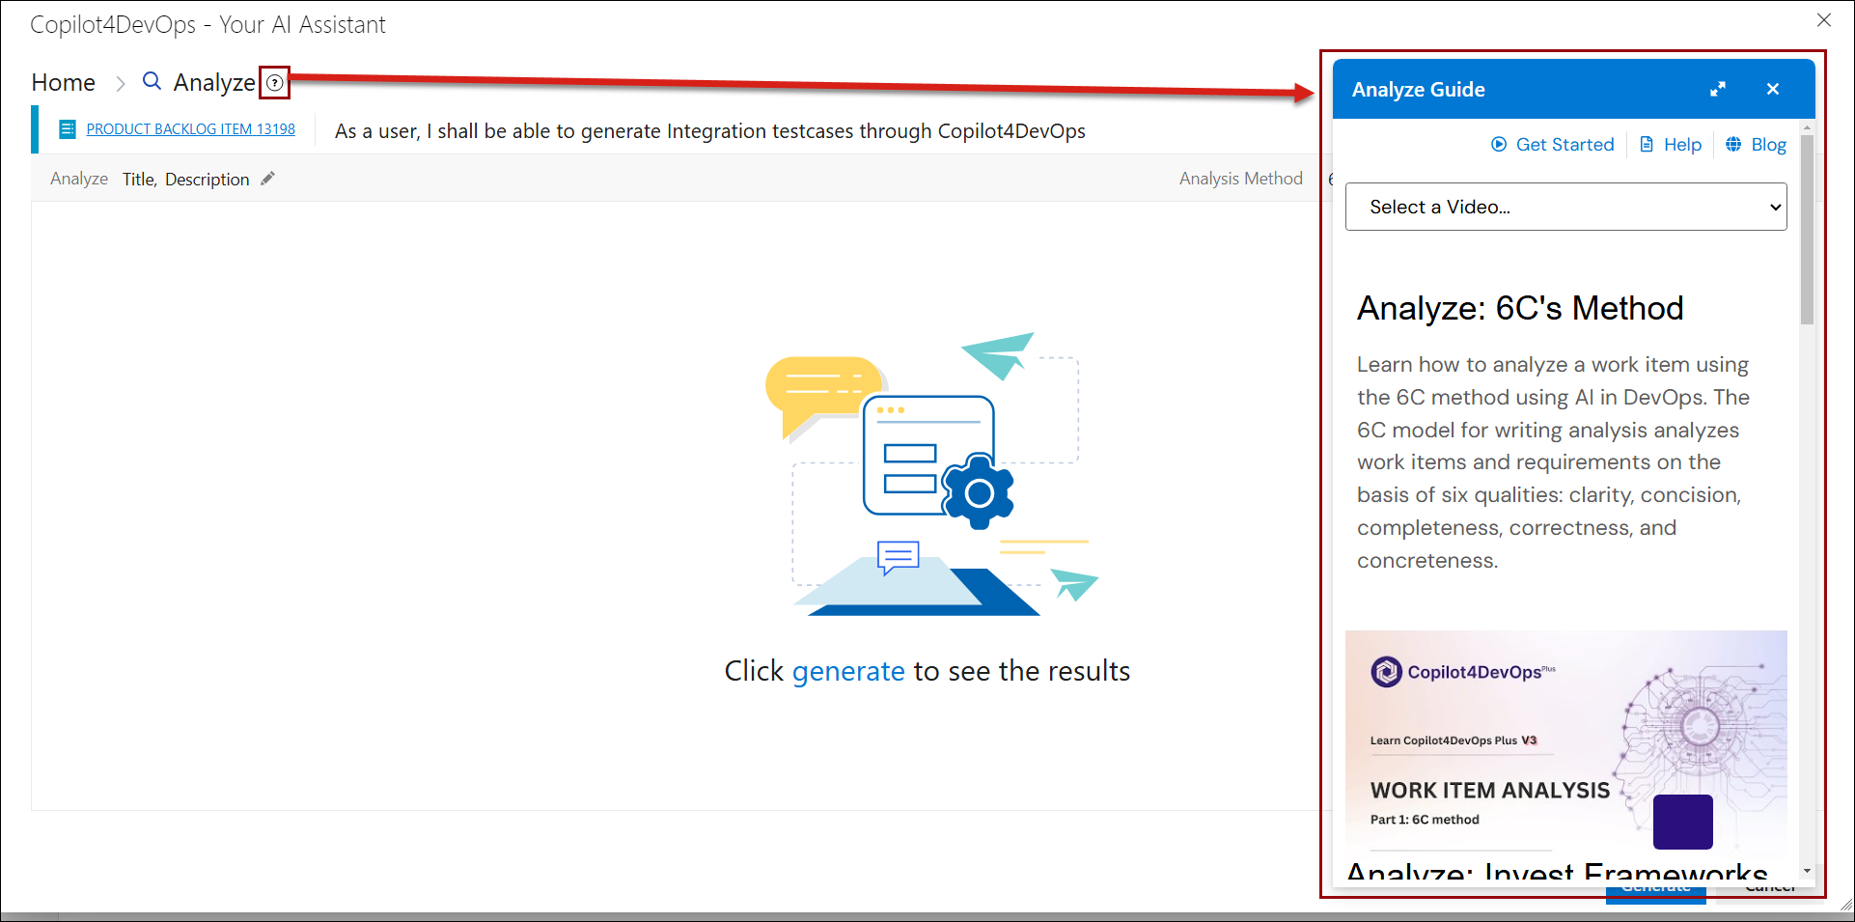Screen dimensions: 1855x922
Task: Close the Copilot4DevOps dialog window
Action: pyautogui.click(x=1824, y=20)
